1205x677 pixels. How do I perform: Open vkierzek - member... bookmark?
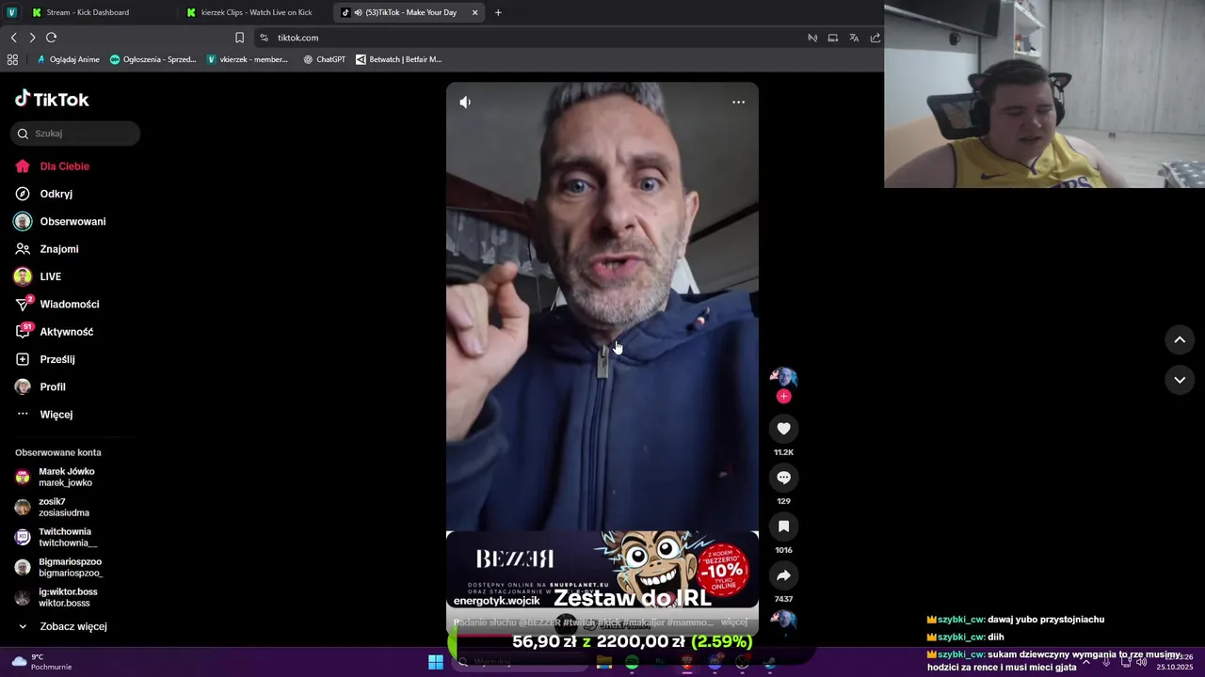pyautogui.click(x=247, y=59)
